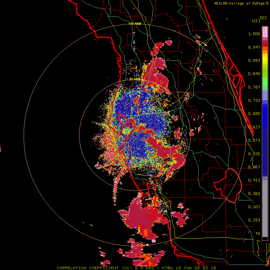Select the 0.360 scale value
Image resolution: width=270 pixels, height=270 pixels.
254,194
